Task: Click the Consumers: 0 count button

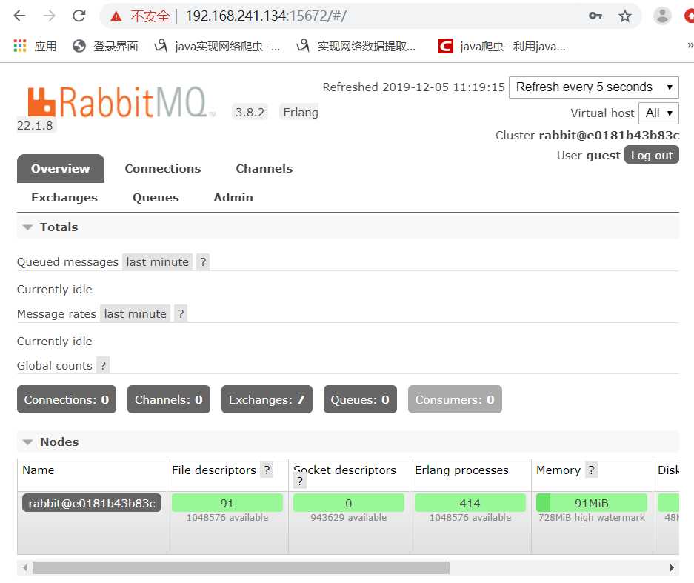Action: 455,399
